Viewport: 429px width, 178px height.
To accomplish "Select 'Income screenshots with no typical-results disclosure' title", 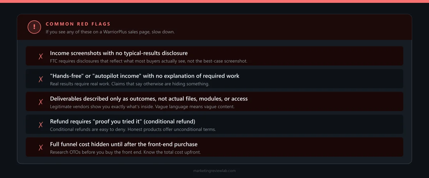I will coord(119,53).
